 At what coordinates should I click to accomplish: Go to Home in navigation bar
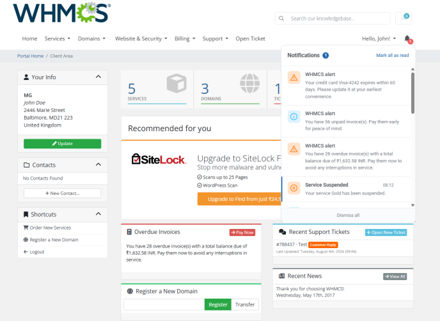pos(29,39)
